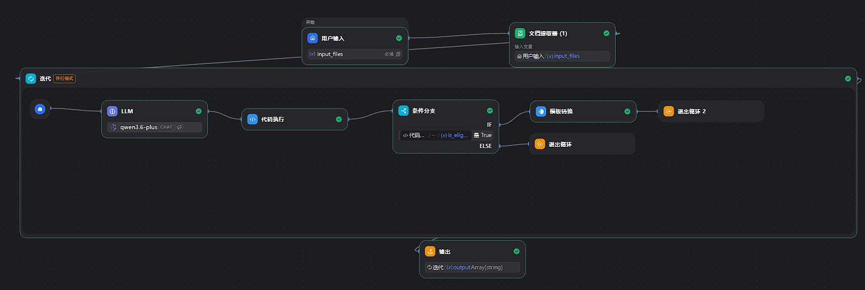The height and width of the screenshot is (290, 865).
Task: Select the 文档提取器 node's green icon
Action: [520, 33]
